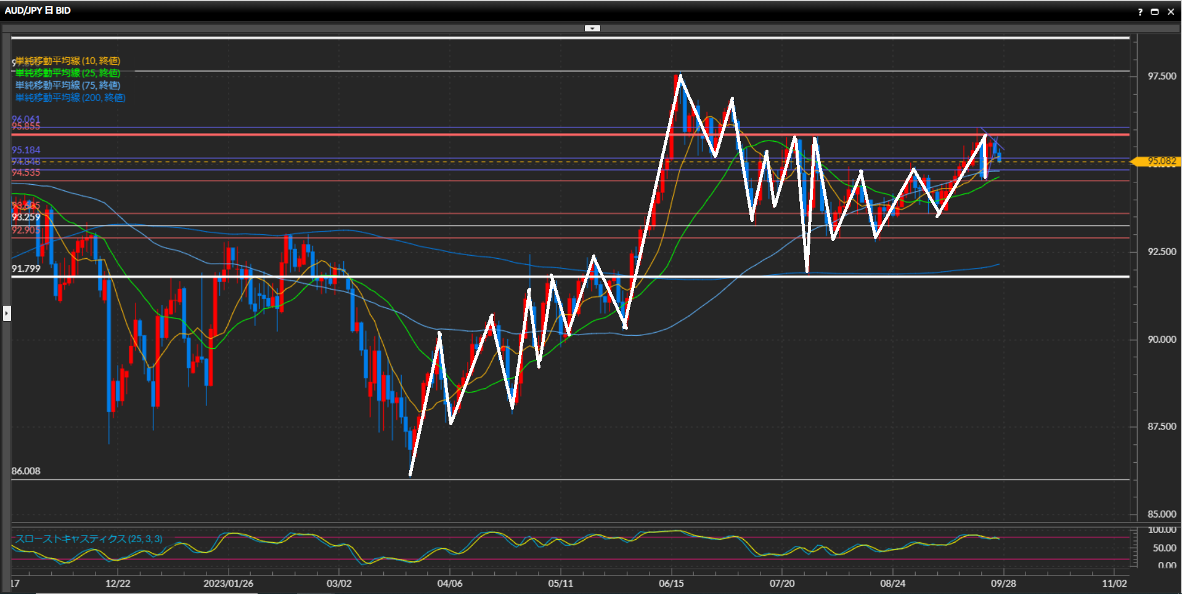Expand the top toolbar dropdown arrow

592,28
